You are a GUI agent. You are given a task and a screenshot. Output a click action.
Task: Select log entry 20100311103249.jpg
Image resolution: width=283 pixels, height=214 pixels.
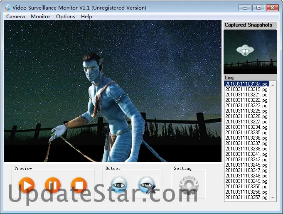pyautogui.click(x=246, y=181)
